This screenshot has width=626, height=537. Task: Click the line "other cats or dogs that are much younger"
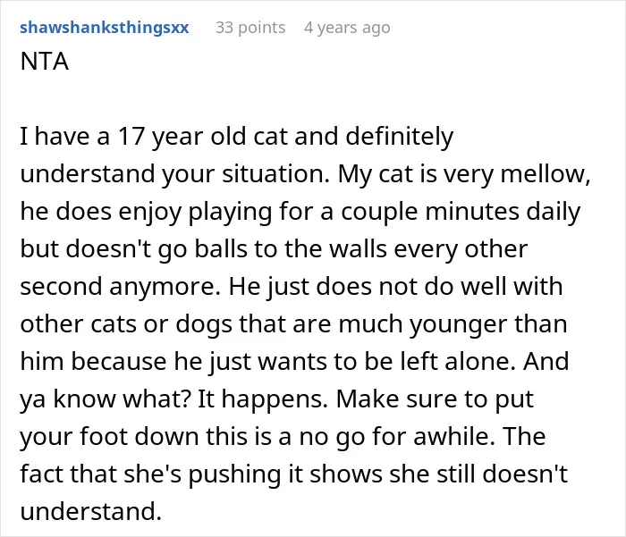pyautogui.click(x=293, y=324)
